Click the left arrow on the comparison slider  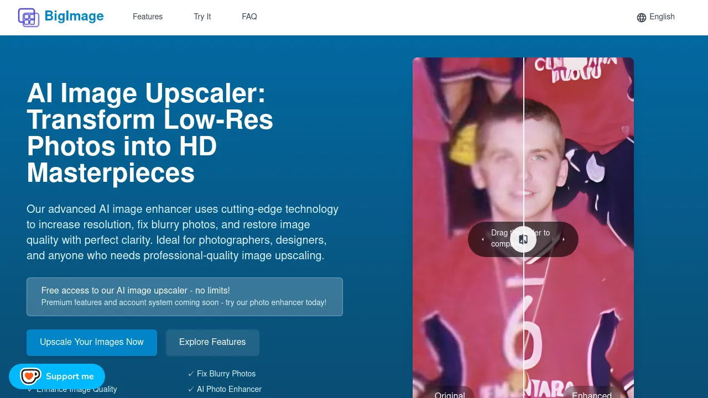click(x=482, y=239)
